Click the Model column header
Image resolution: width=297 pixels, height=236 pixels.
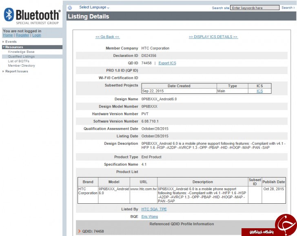pyautogui.click(x=114, y=182)
